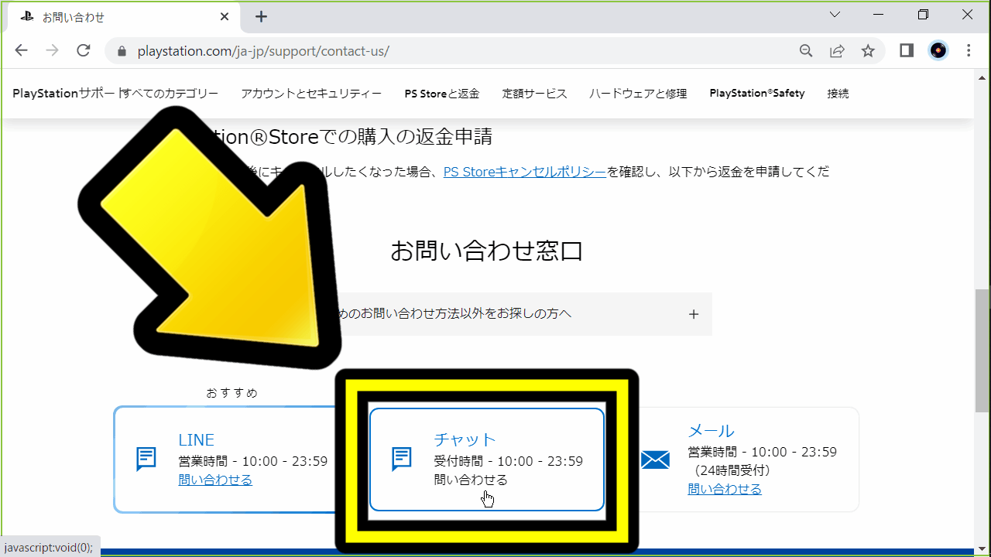This screenshot has width=991, height=557.
Task: Select PS Storeと返金 in the navigation
Action: point(441,93)
